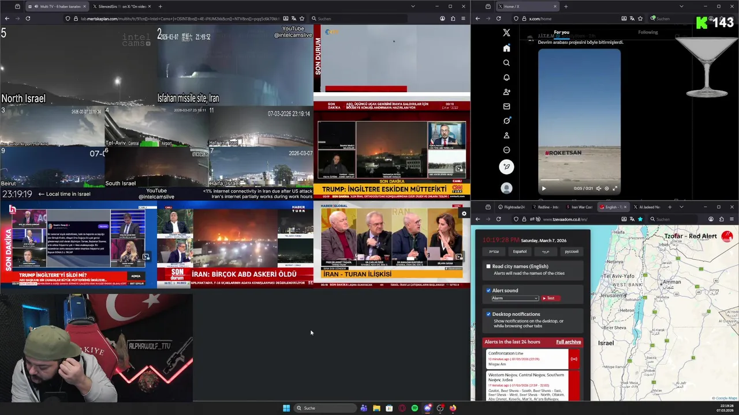Click AÇIKÇA button on TRUMP İNGİLTERE'Yİ SİLDİ Mİ stream
This screenshot has height=415, width=739.
pyautogui.click(x=135, y=276)
